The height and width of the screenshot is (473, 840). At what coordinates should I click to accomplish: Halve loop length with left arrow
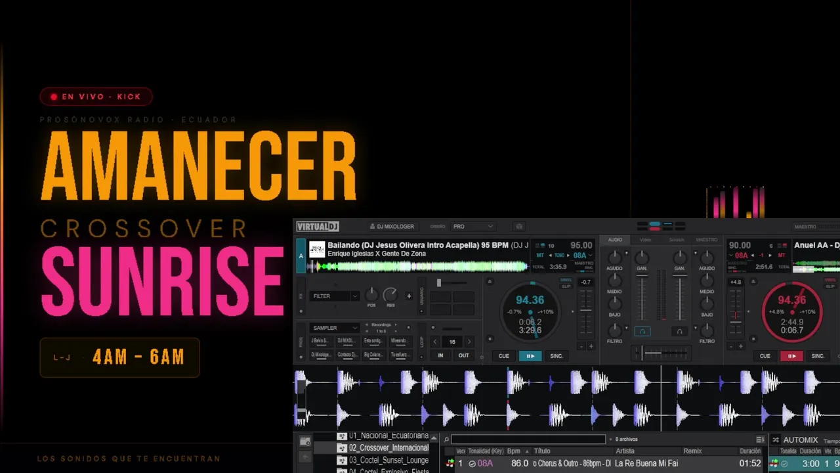tap(434, 342)
